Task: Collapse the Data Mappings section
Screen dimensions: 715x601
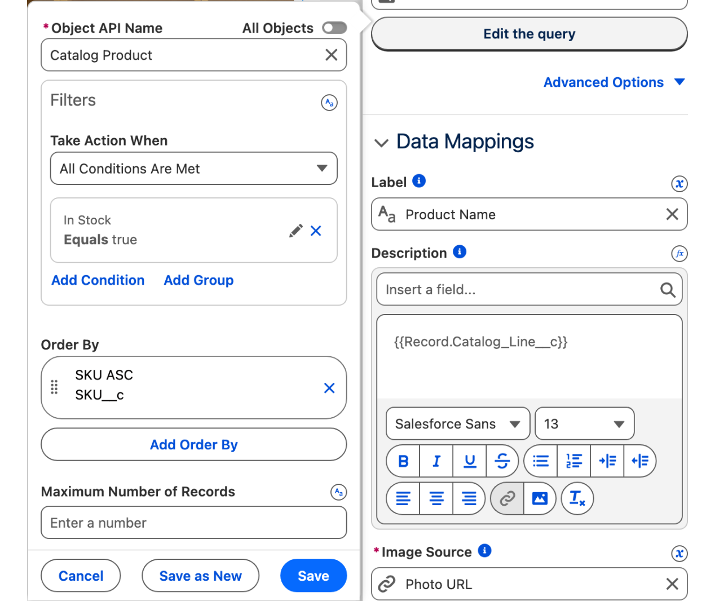Action: coord(382,143)
